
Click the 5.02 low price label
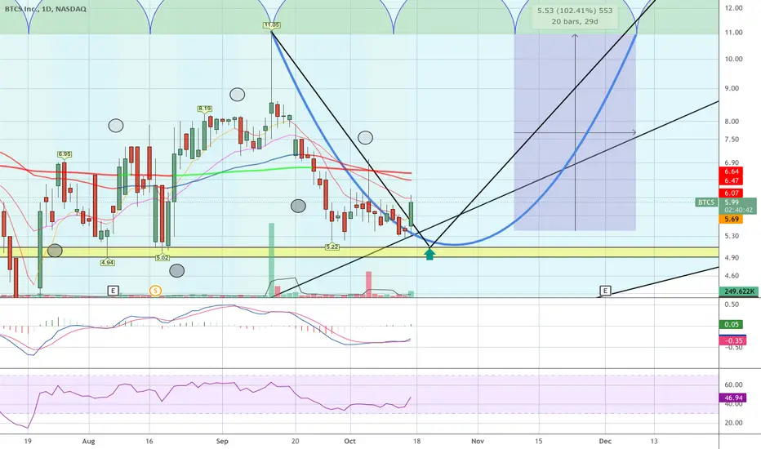[x=162, y=258]
